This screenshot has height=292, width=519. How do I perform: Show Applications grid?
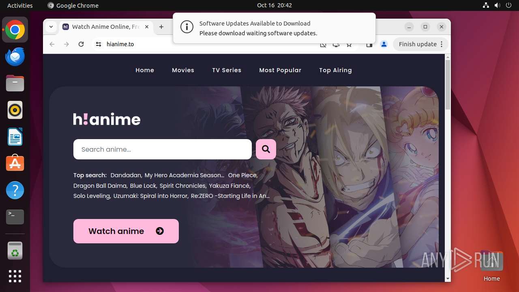15,276
